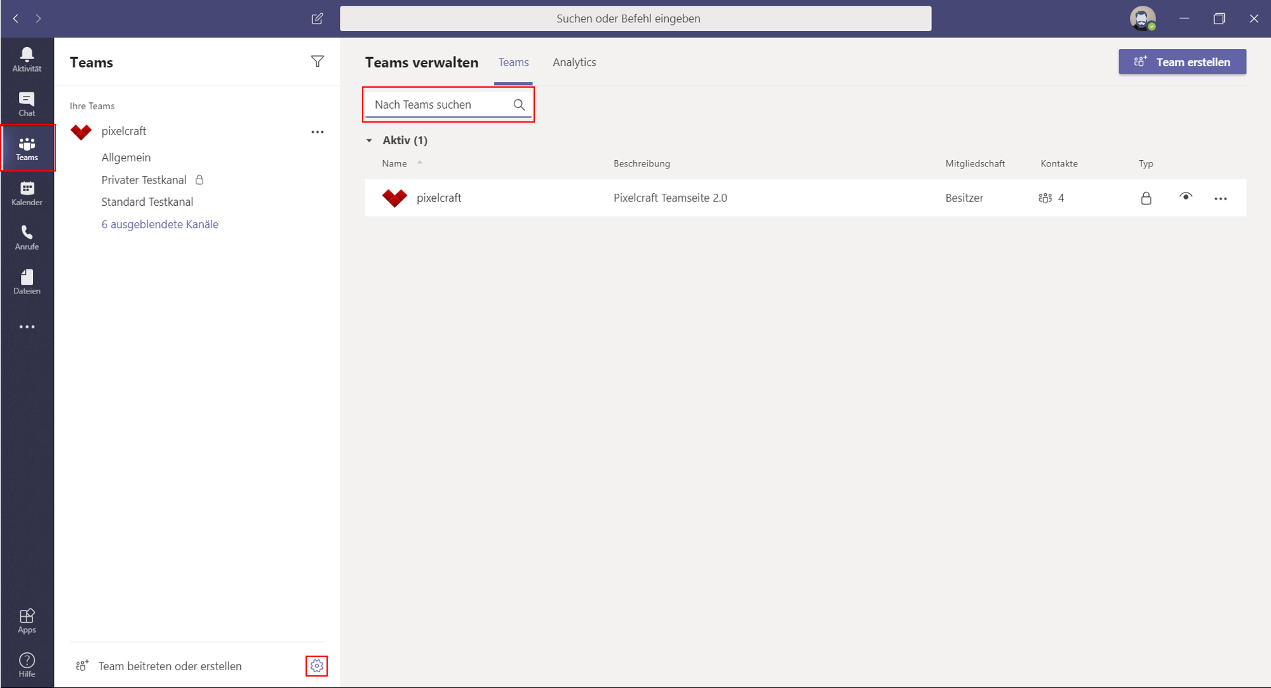
Task: Click the Ihre Teams section label
Action: coord(92,106)
